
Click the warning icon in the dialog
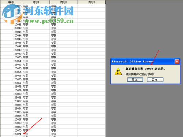click(118, 72)
